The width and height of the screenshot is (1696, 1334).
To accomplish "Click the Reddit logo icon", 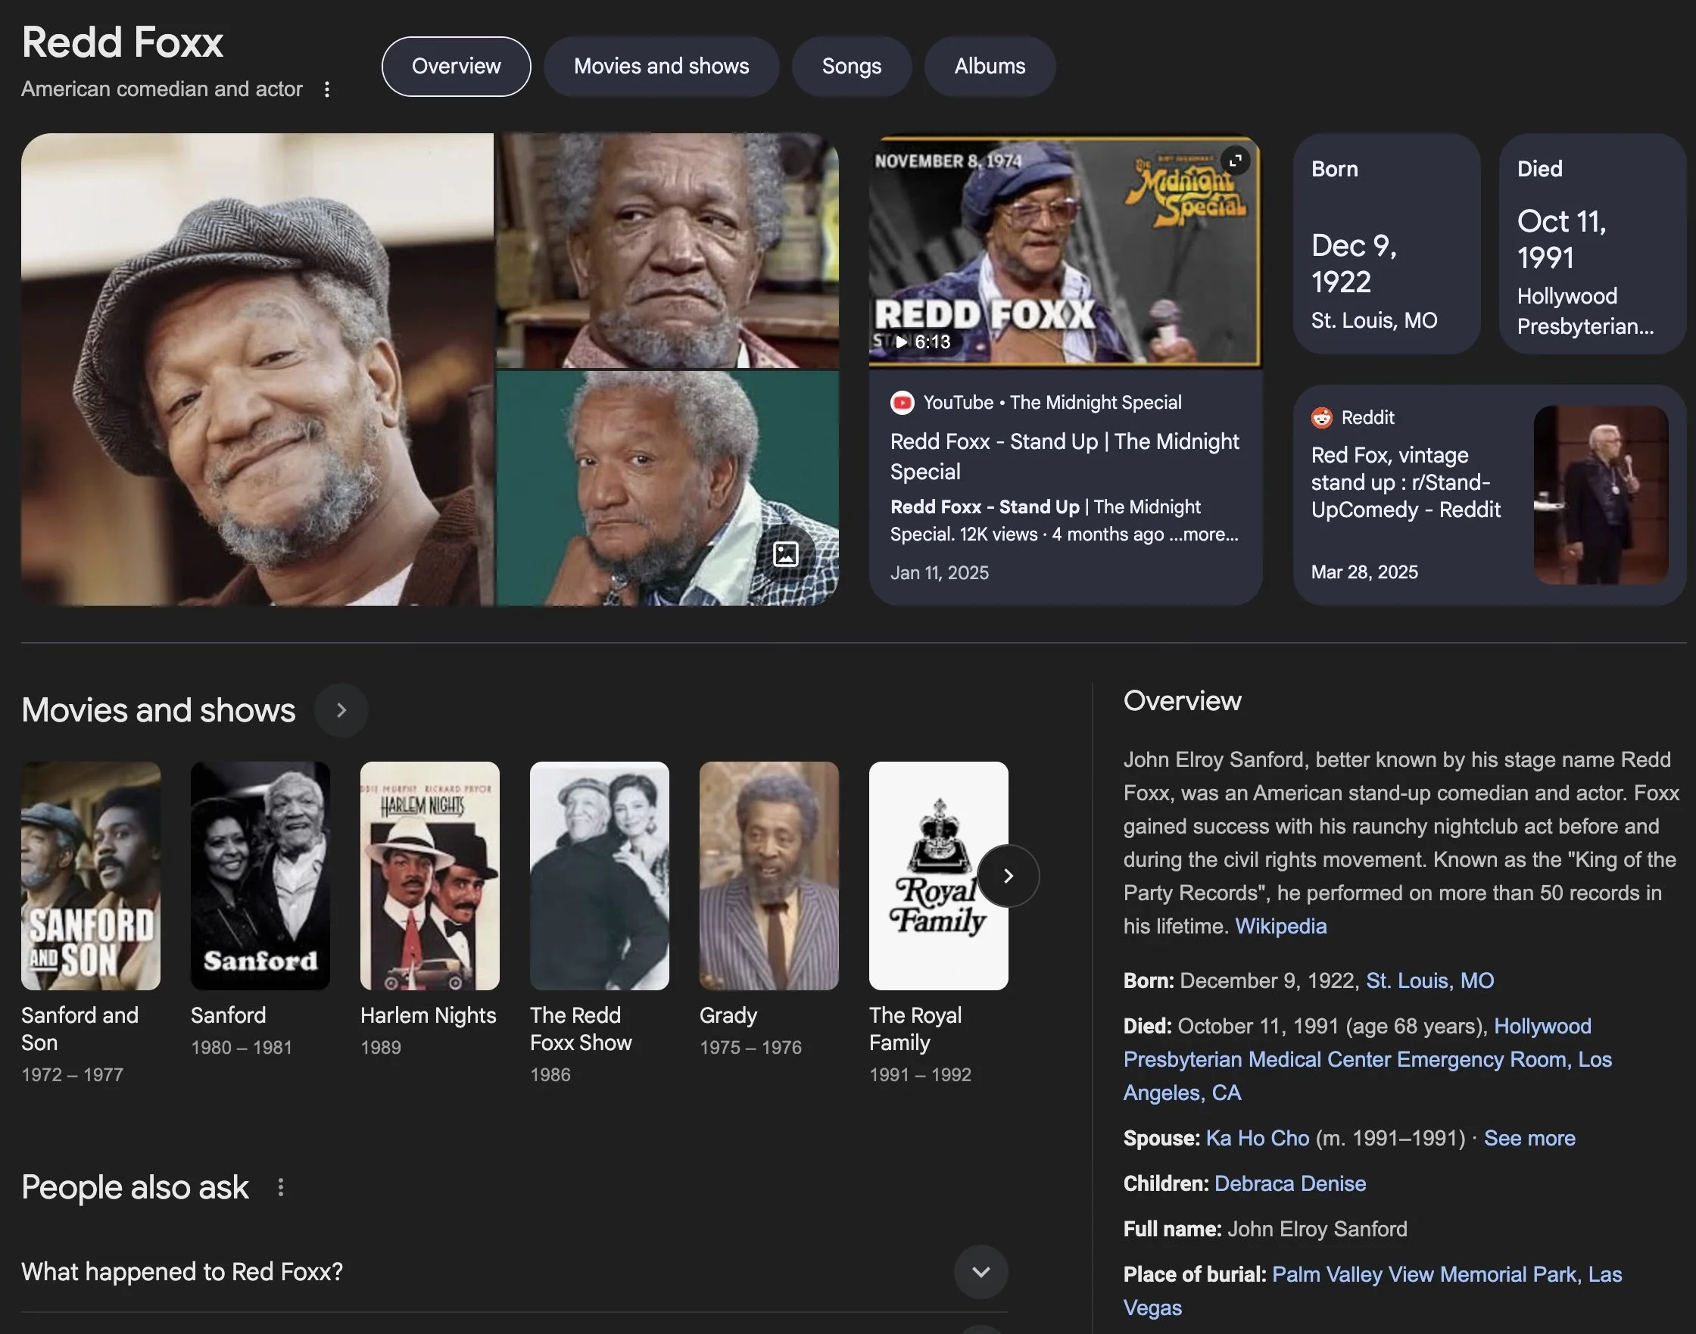I will click(1321, 418).
